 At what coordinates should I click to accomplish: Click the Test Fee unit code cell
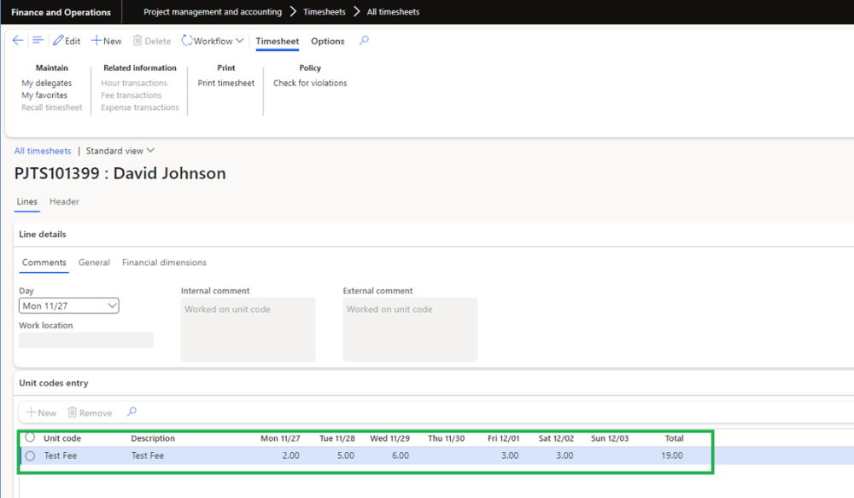(x=61, y=455)
